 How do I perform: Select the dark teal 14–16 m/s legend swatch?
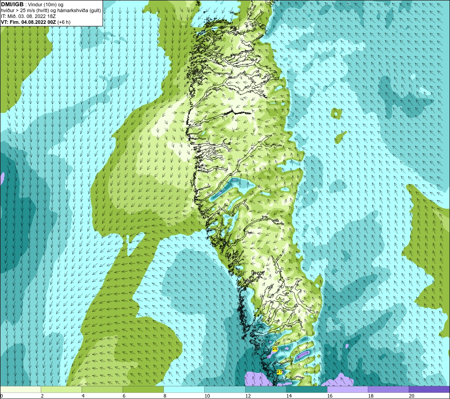[306, 389]
